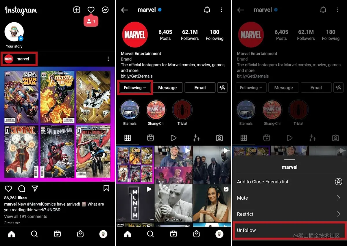Select Mute in the marvel sheet
The image size is (347, 246).
click(x=290, y=198)
